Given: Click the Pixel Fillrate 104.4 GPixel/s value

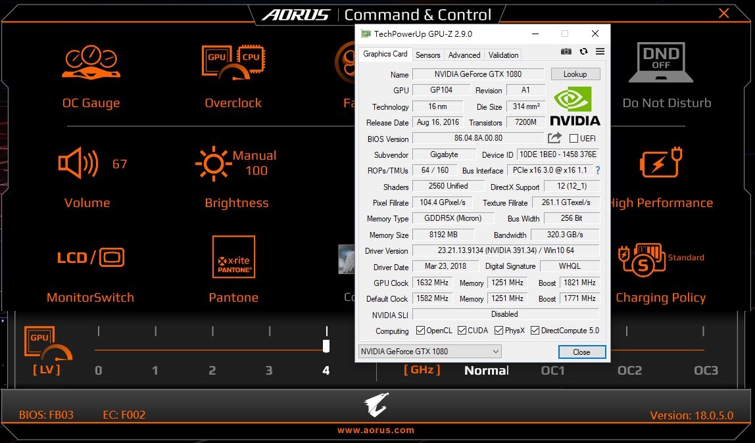Looking at the screenshot, I should point(442,202).
